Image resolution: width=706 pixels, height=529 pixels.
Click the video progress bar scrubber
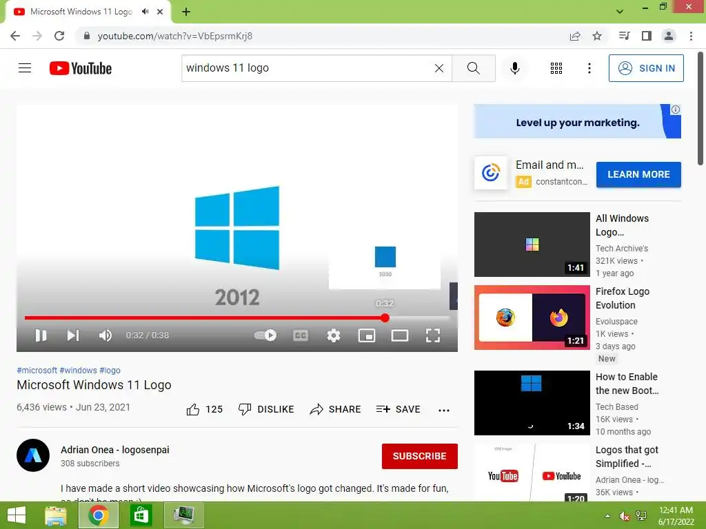(x=385, y=318)
